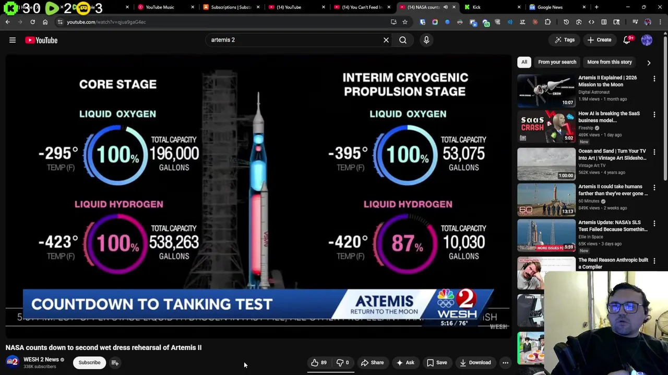Open the code brackets toolbar icon

coord(591,22)
